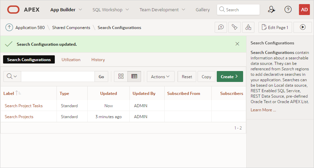
Task: Expand the SQL Workshop menu
Action: click(x=111, y=10)
